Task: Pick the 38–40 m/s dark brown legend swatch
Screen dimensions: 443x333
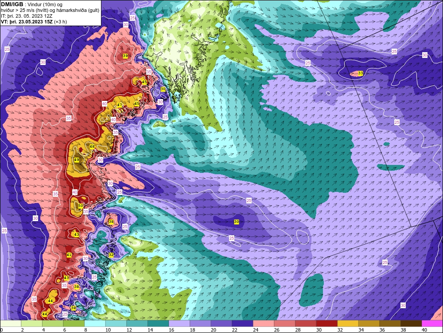Action: coord(411,323)
